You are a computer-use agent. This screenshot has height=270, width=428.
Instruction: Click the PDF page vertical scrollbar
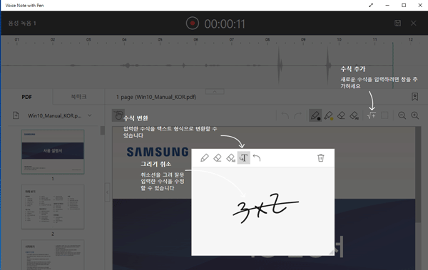pyautogui.click(x=418, y=175)
